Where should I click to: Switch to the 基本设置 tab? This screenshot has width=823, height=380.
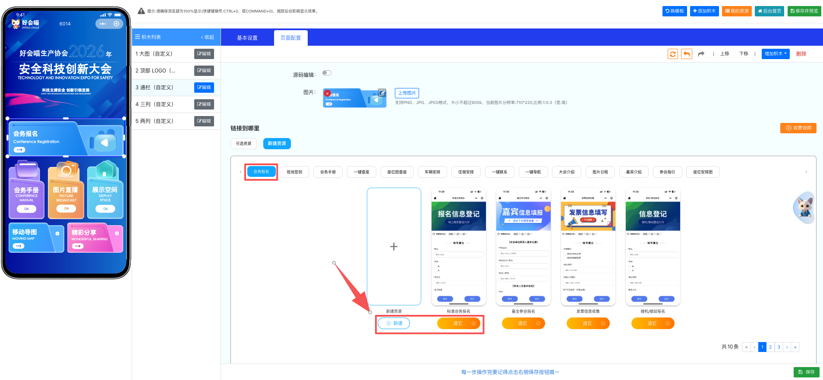(247, 38)
